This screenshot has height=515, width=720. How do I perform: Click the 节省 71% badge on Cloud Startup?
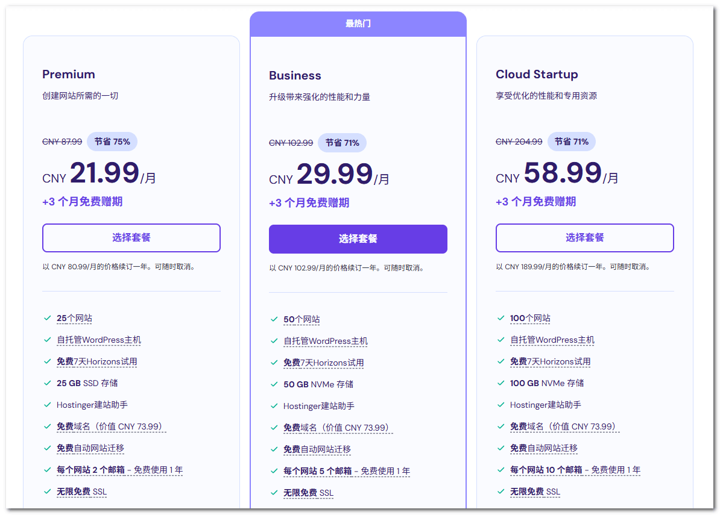[x=571, y=142]
